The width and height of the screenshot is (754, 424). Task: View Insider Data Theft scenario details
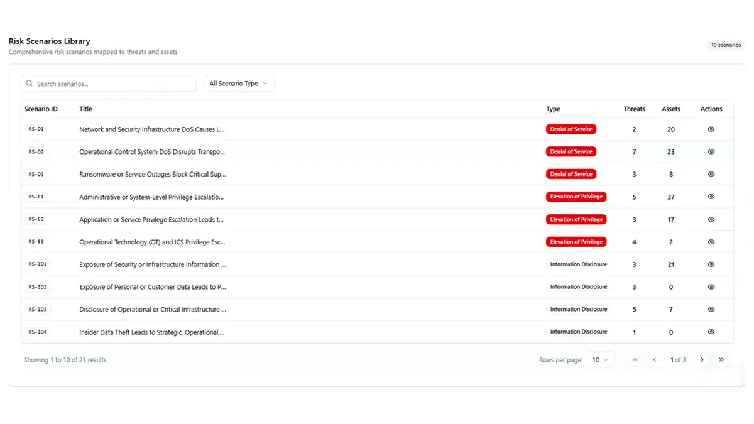(711, 332)
